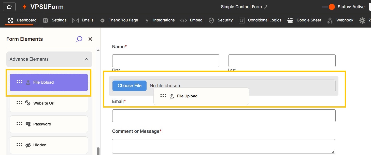Screen dimensions: 371x155
Task: Click the Choose File button
Action: click(x=129, y=86)
